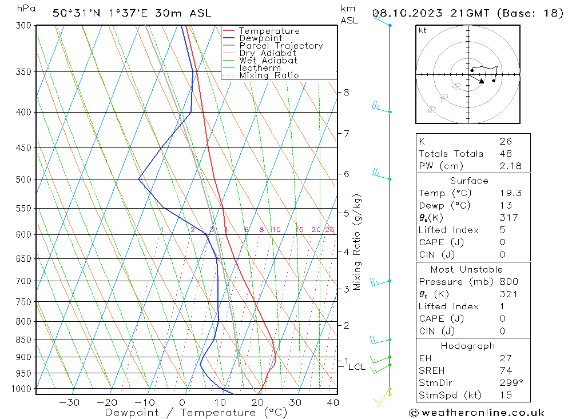The height and width of the screenshot is (419, 572).
Task: Click the LCL marker label
Action: [x=357, y=367]
